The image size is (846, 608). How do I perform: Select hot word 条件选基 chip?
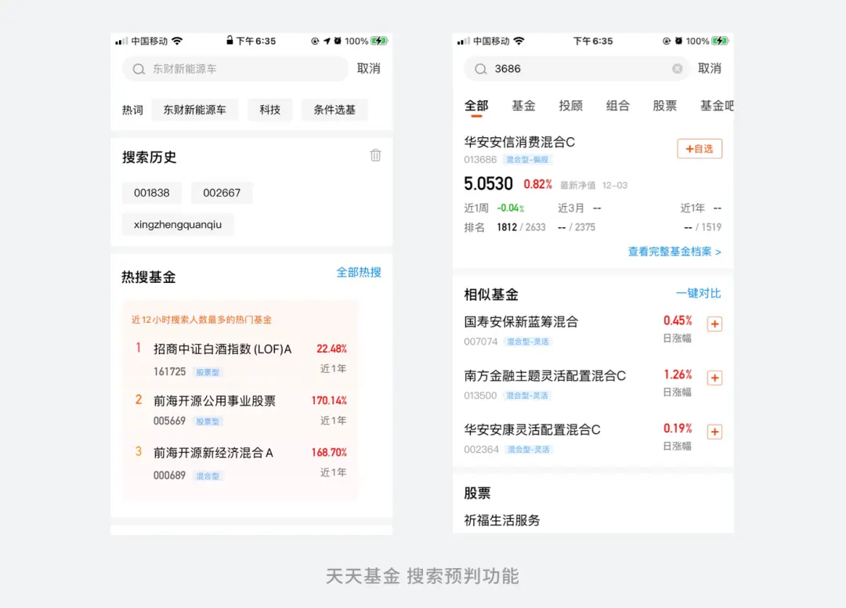334,110
